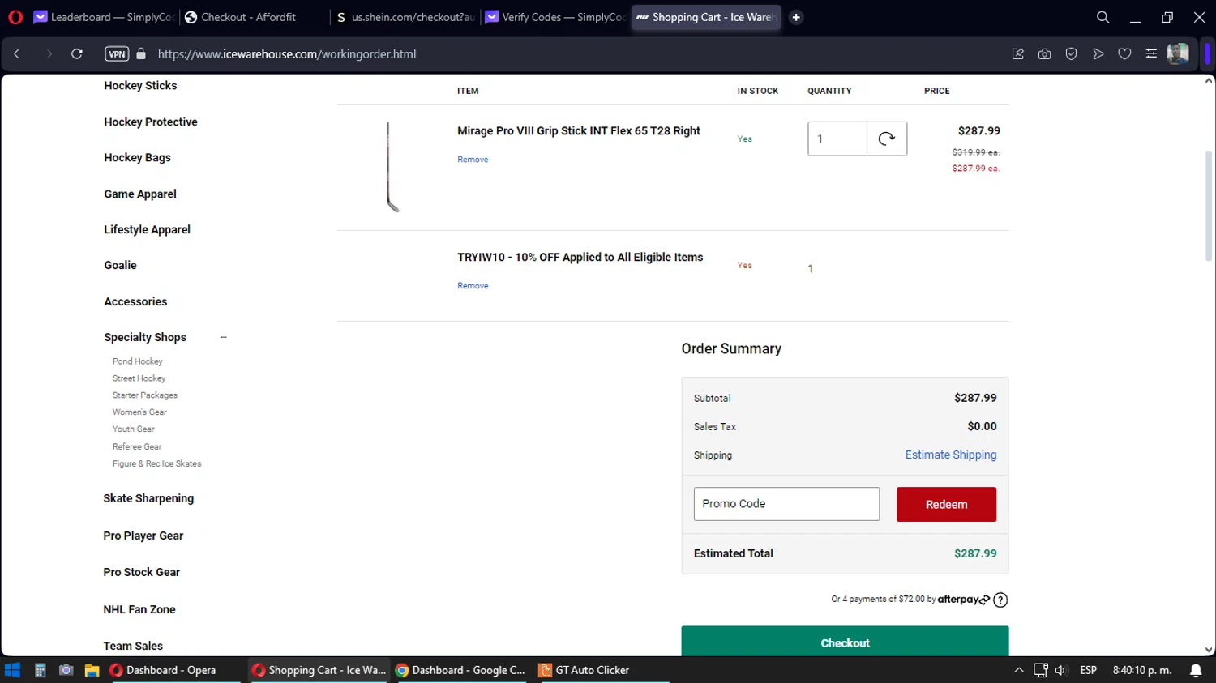
Task: Select Shopping Cart - Ice Warehouse tab
Action: 705,17
